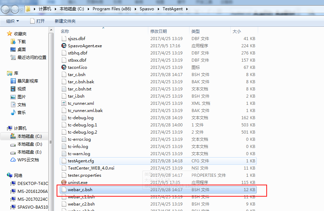Select the 下载 favorites folder icon
The height and width of the screenshot is (211, 324).
point(13,41)
